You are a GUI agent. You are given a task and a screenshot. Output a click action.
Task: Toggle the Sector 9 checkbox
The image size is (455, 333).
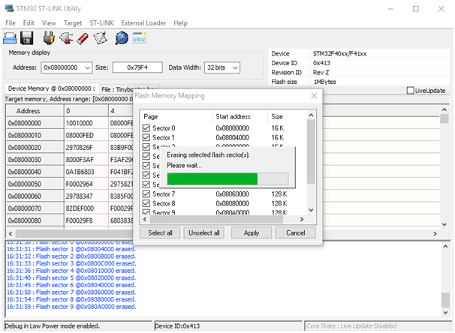(x=146, y=211)
